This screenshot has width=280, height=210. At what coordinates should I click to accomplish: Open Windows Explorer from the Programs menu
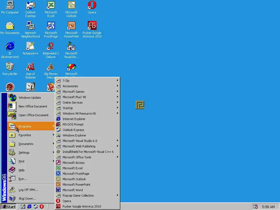87,135
